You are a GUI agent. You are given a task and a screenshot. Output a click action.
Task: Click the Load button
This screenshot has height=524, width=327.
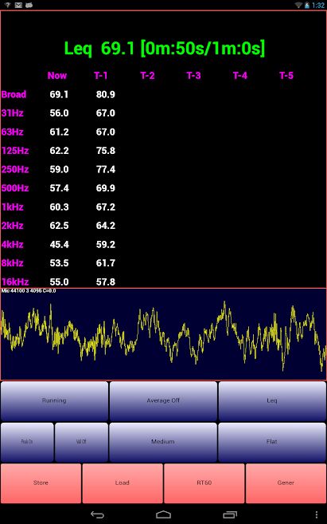click(123, 483)
